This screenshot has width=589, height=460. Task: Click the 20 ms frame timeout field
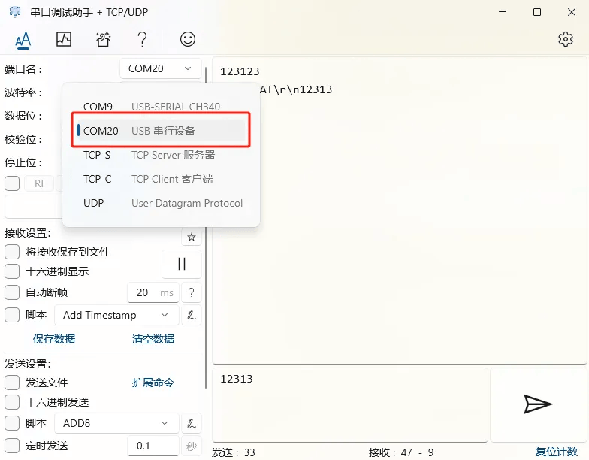click(x=153, y=292)
